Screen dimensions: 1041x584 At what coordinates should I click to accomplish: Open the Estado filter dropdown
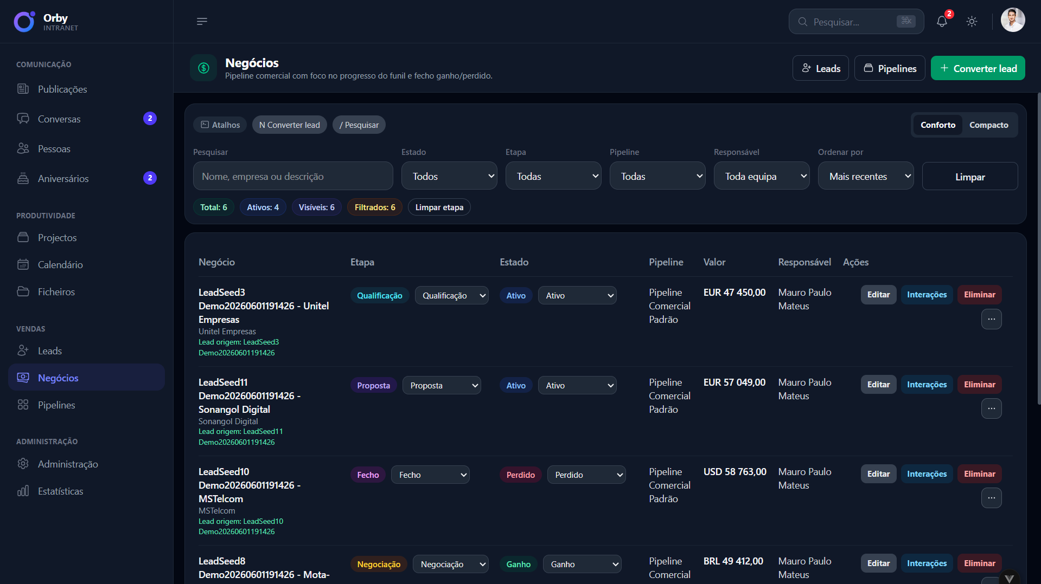pos(449,176)
